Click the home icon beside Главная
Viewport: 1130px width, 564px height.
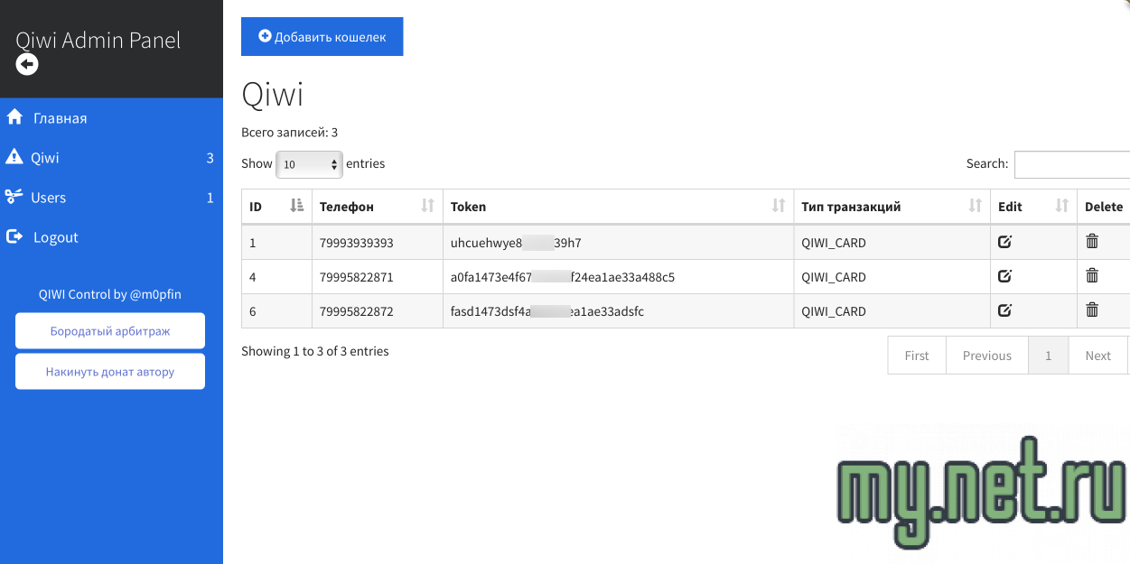14,118
